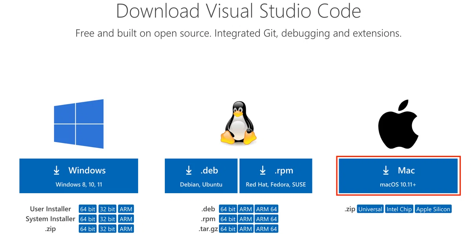Image resolution: width=471 pixels, height=234 pixels.
Task: Get Windows .zip 32 bit
Action: 107,229
